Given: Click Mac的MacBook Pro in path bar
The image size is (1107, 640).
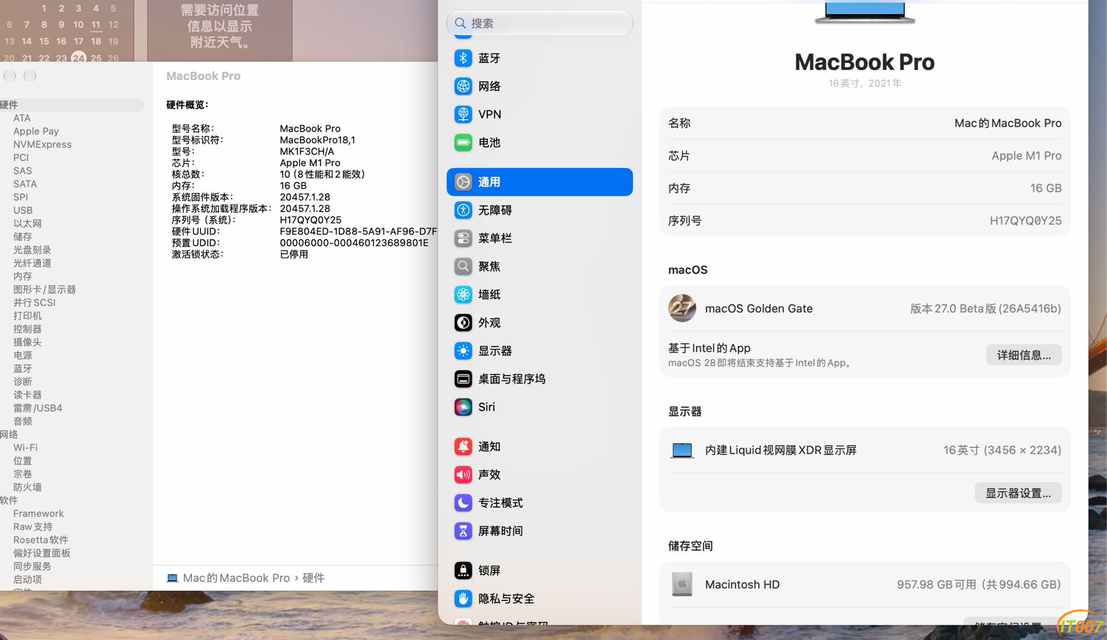Looking at the screenshot, I should 236,578.
